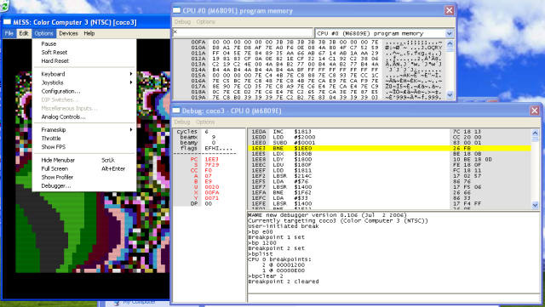The width and height of the screenshot is (545, 307).
Task: Click the X register value 00FA
Action: (212, 193)
